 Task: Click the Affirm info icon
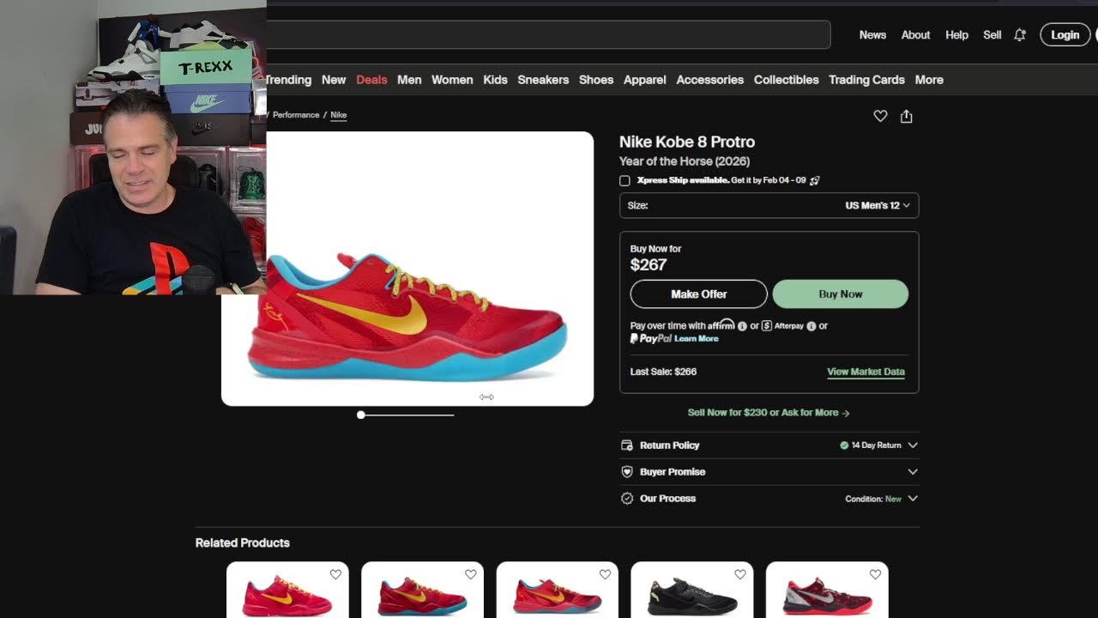tap(742, 326)
